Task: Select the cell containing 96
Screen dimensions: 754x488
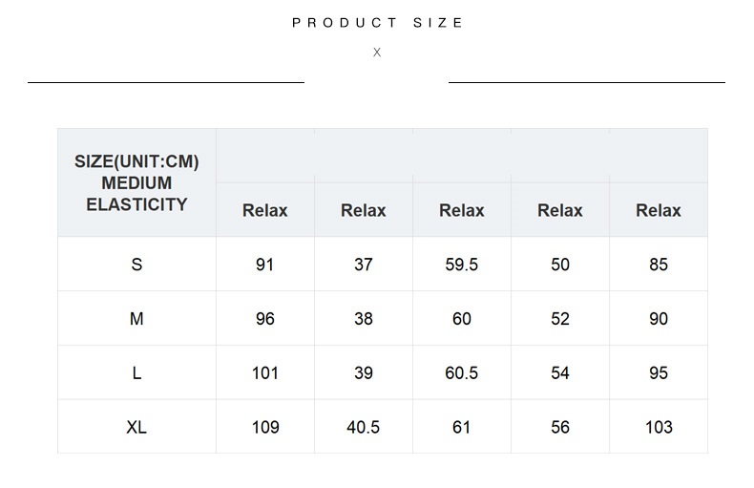Action: point(265,319)
